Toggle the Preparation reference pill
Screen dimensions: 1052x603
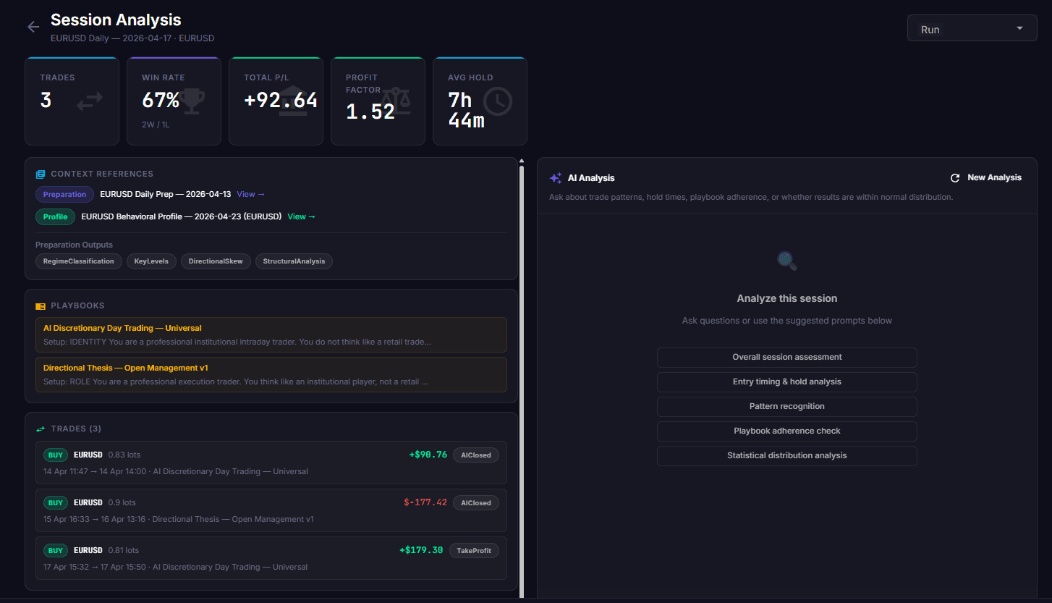point(64,194)
